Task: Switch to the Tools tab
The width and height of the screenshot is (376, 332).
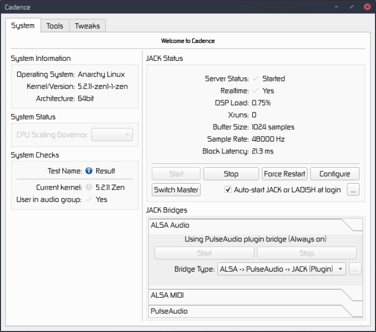Action: (55, 26)
